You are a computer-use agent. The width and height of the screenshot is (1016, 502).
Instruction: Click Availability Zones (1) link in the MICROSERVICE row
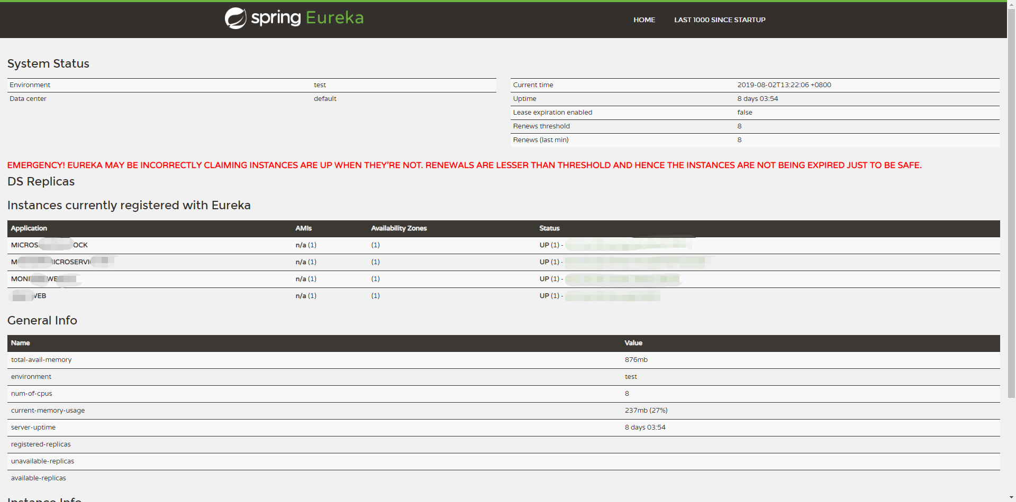(376, 262)
